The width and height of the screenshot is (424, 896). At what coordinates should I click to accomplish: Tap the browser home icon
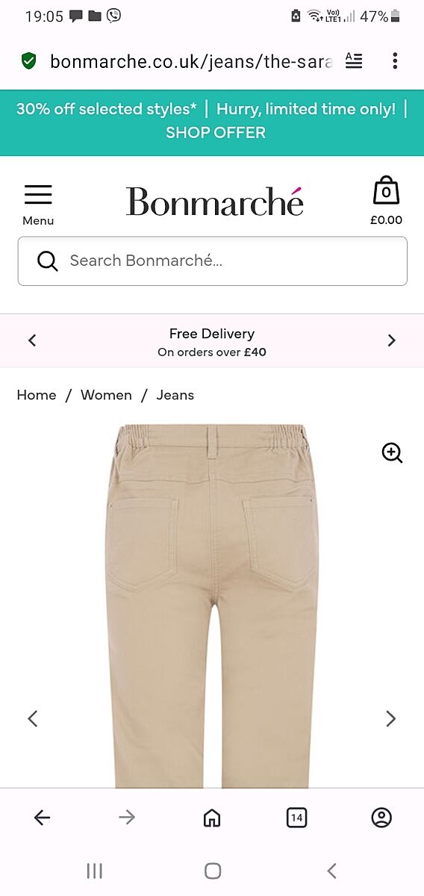212,818
